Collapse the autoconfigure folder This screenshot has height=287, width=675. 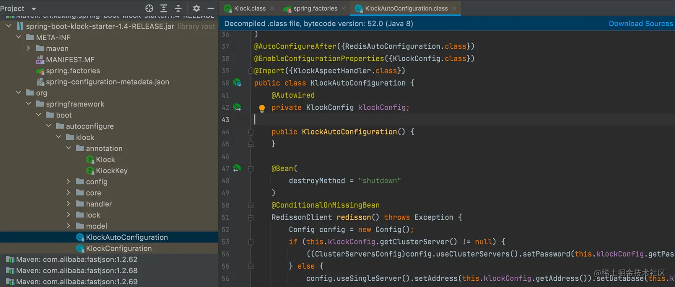[x=49, y=126]
